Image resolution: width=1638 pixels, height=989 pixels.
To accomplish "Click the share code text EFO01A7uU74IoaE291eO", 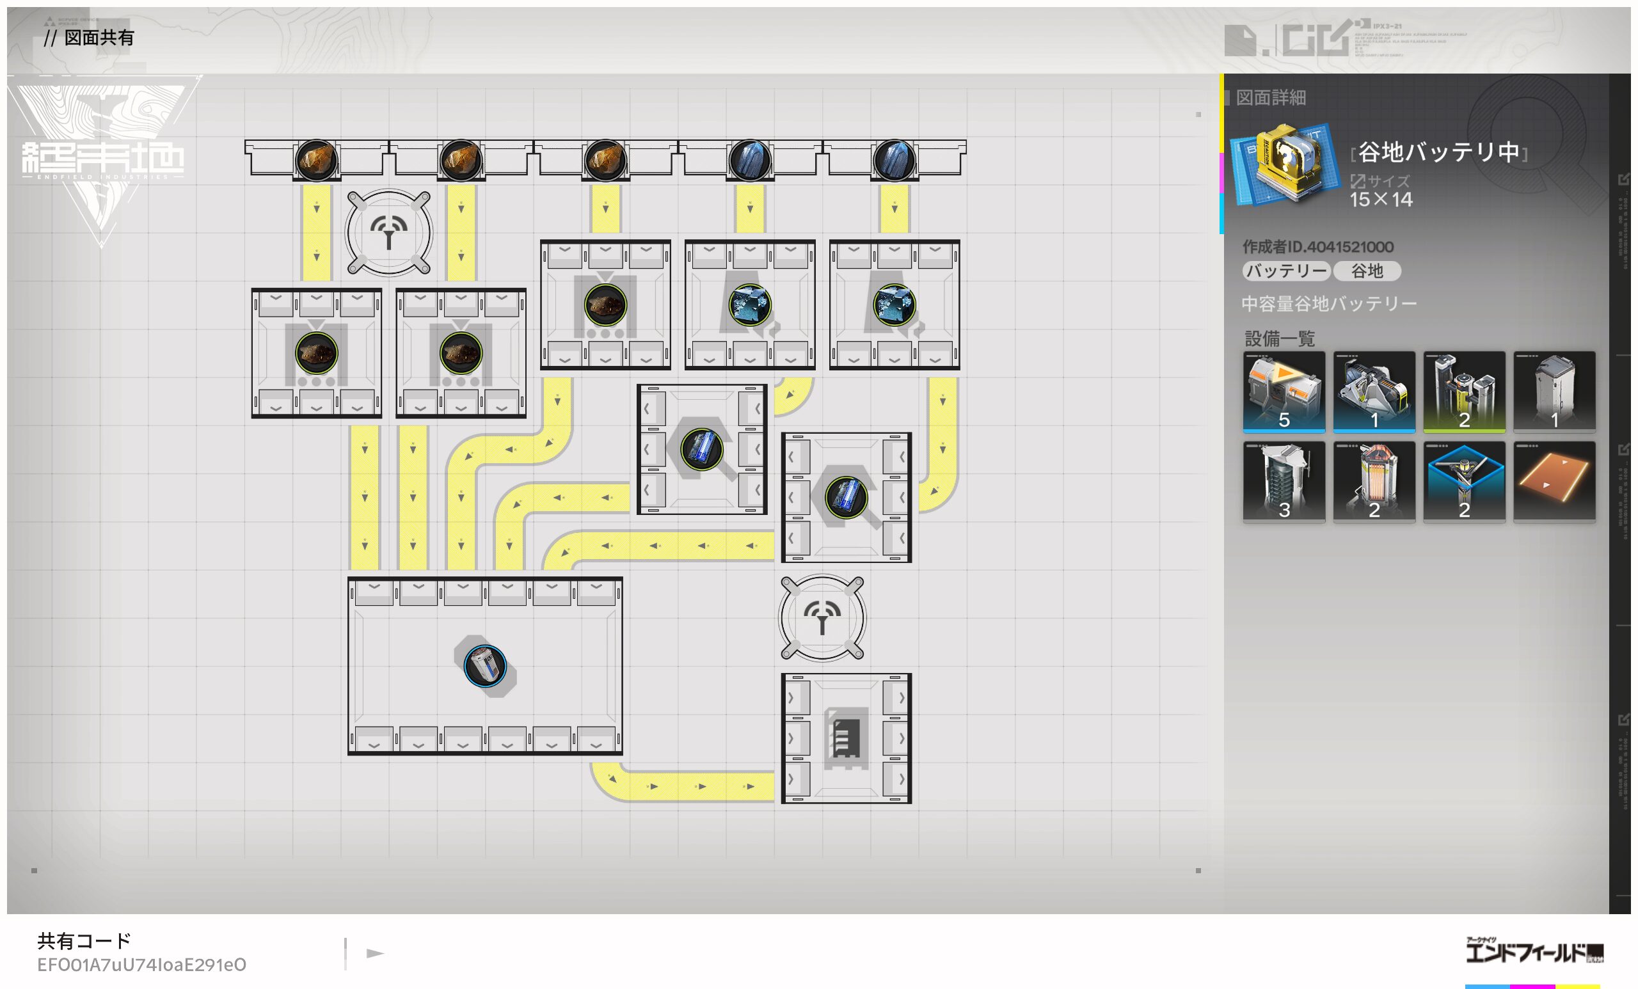I will (141, 965).
